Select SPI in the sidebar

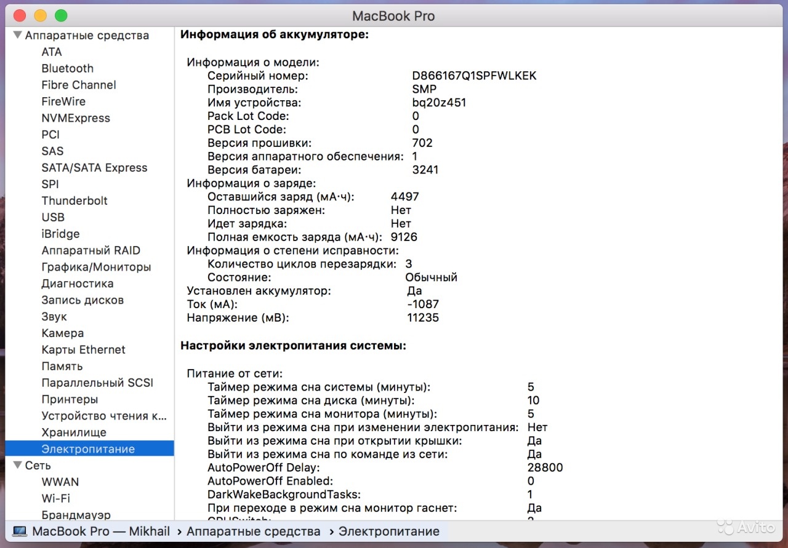coord(50,185)
